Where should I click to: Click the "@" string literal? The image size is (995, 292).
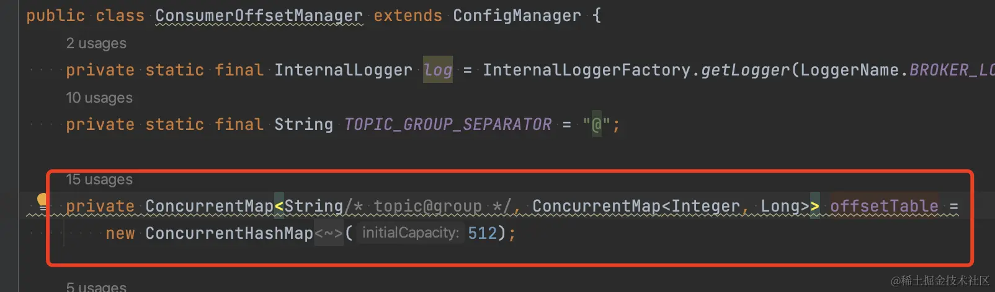[x=597, y=124]
